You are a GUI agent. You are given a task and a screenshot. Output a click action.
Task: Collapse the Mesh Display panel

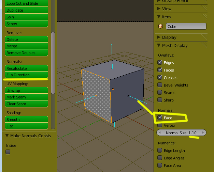tap(159, 45)
